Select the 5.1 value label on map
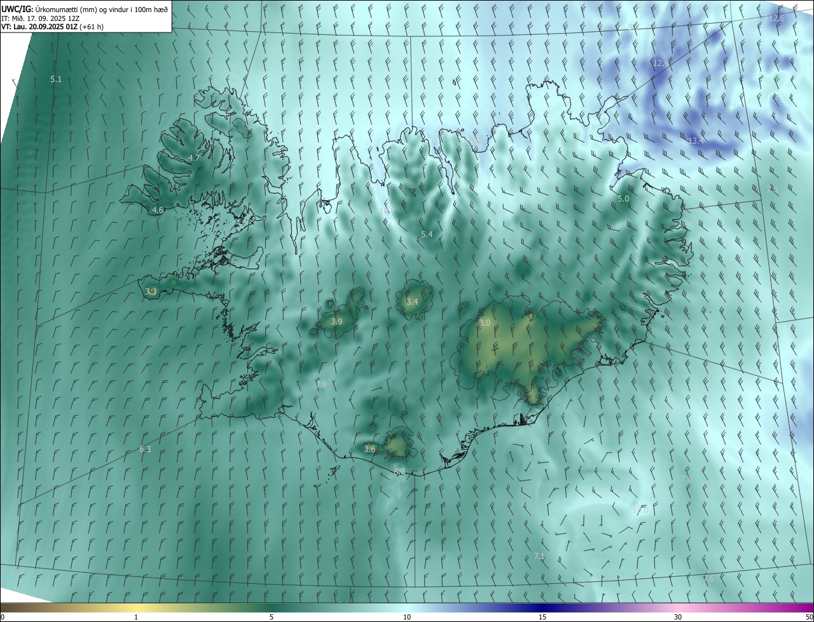The image size is (814, 622). click(56, 79)
